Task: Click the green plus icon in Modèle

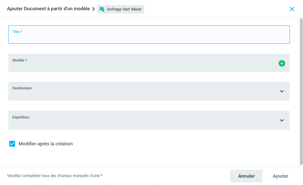Action: tap(282, 63)
